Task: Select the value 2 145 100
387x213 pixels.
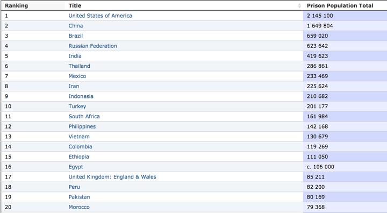Action: pos(320,16)
